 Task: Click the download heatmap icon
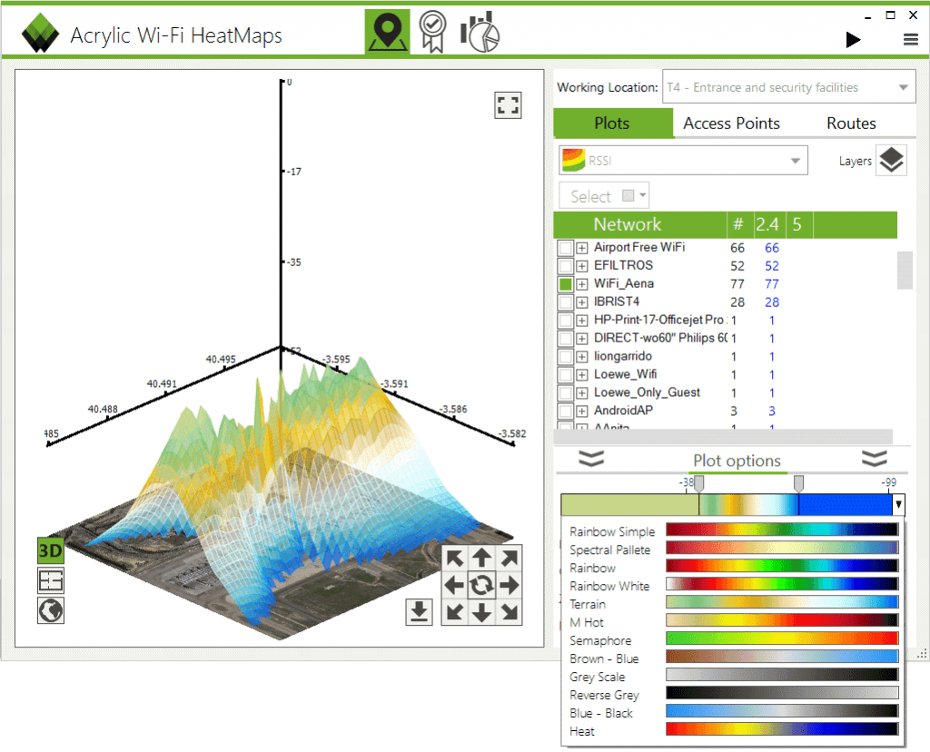point(419,612)
